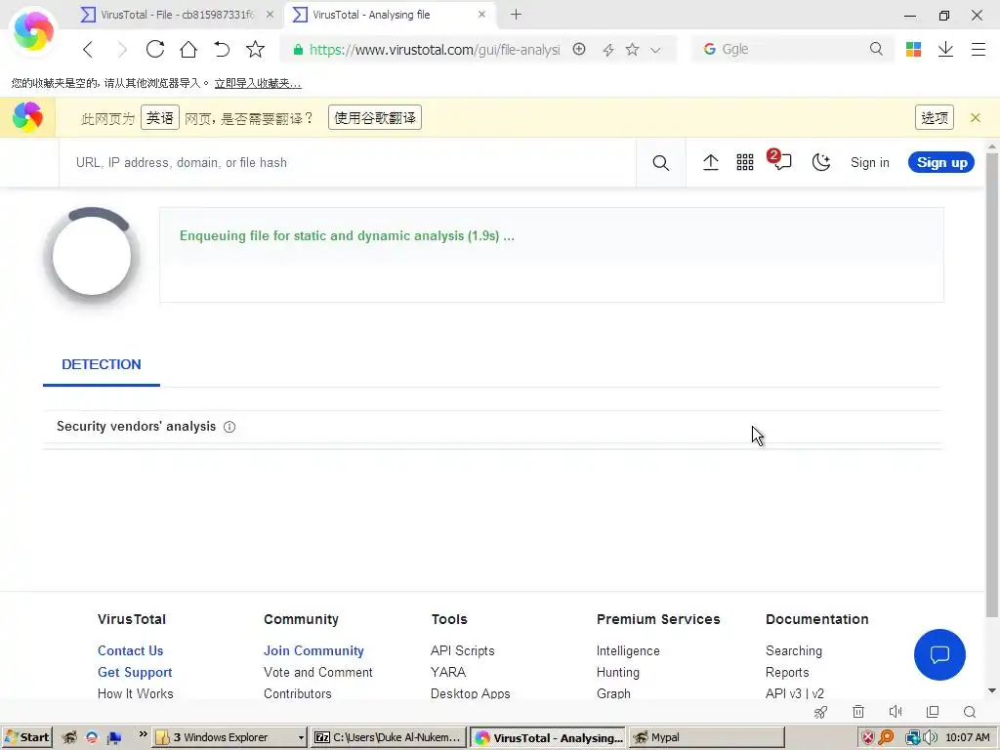
Task: Open 3 Windows Explorer taskbar group
Action: coord(230,737)
